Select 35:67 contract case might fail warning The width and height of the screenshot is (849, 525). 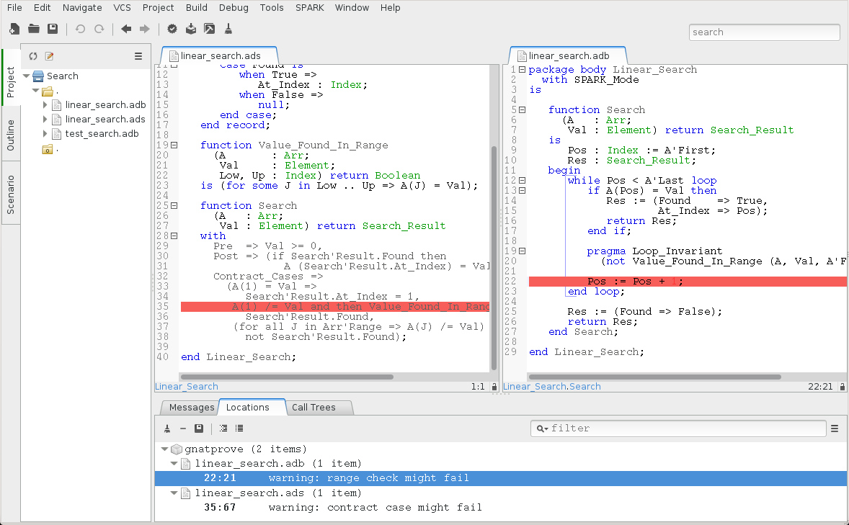click(501, 508)
